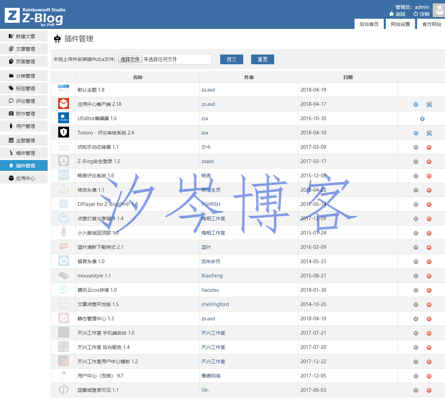The width and height of the screenshot is (445, 401).
Task: Remove the mousestyle plugin
Action: (429, 276)
